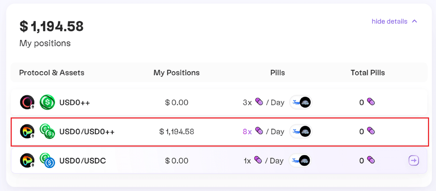Screen dimensions: 436x191
Task: Click the My Positions column header
Action: (177, 73)
